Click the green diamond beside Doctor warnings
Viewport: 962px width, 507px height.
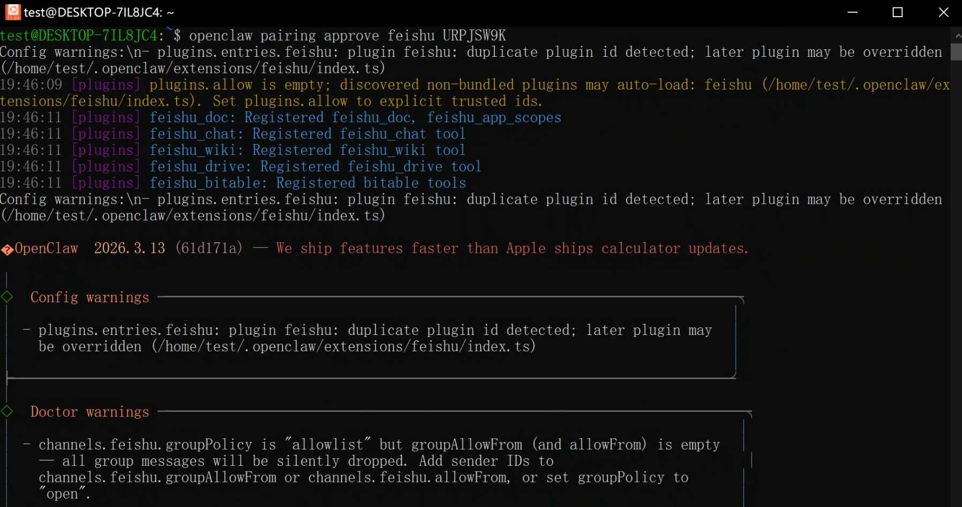tap(7, 412)
